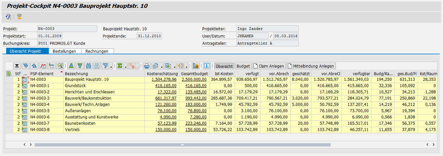Click the Claim Anlegen button
Screen dimensions: 443x156
pos(269,66)
